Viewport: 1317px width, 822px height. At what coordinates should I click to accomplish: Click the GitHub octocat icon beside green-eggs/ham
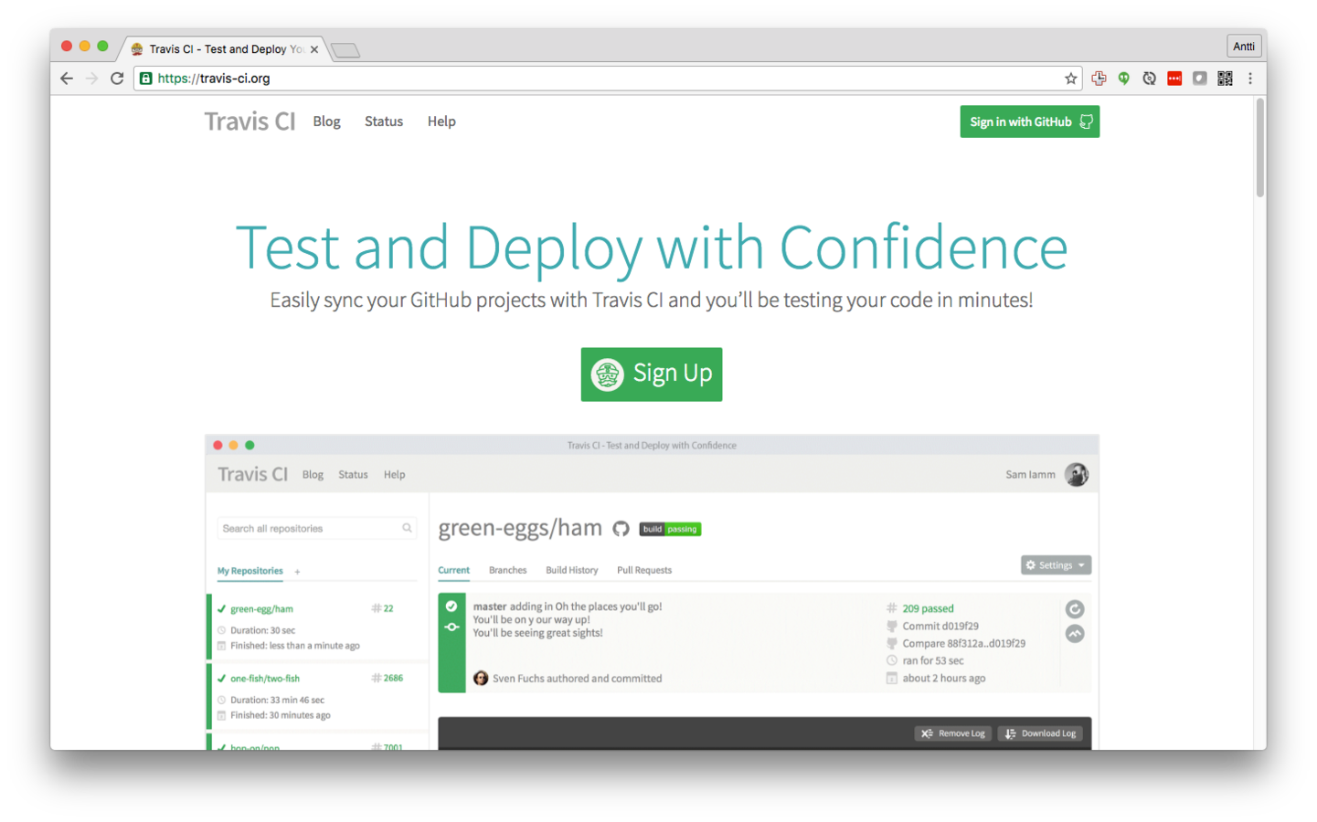tap(621, 529)
